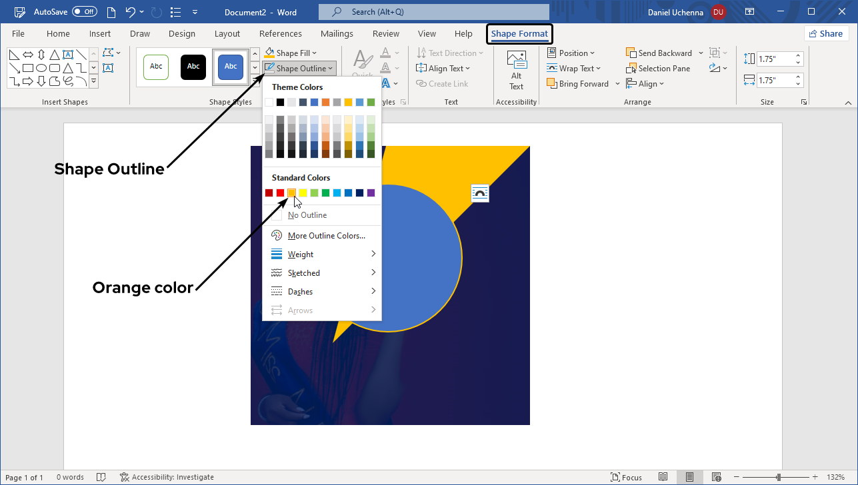Screen dimensions: 858x485
Task: Click the Alt Text icon
Action: click(516, 70)
